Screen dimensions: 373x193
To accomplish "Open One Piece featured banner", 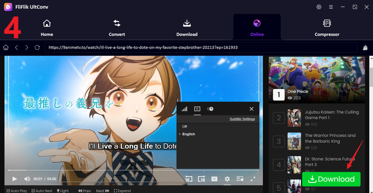I will [317, 79].
